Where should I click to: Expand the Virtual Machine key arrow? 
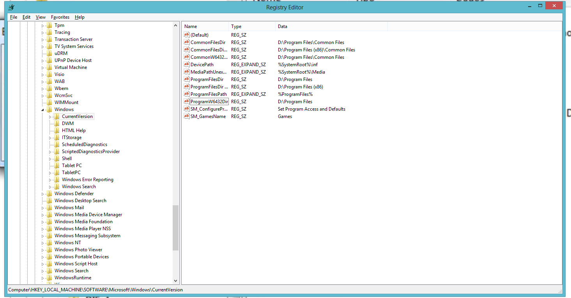coord(43,67)
